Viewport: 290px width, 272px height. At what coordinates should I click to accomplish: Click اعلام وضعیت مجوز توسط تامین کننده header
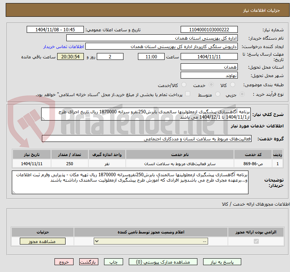pos(151,232)
